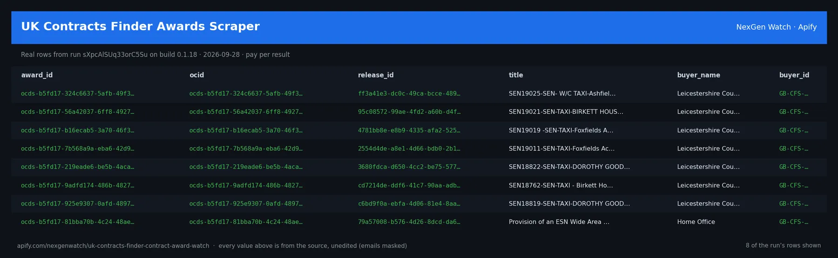Click the buyer_id column header
The height and width of the screenshot is (258, 838).
[794, 75]
